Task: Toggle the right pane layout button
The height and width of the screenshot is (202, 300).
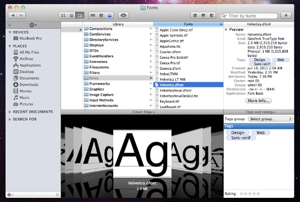Action: coord(212,15)
